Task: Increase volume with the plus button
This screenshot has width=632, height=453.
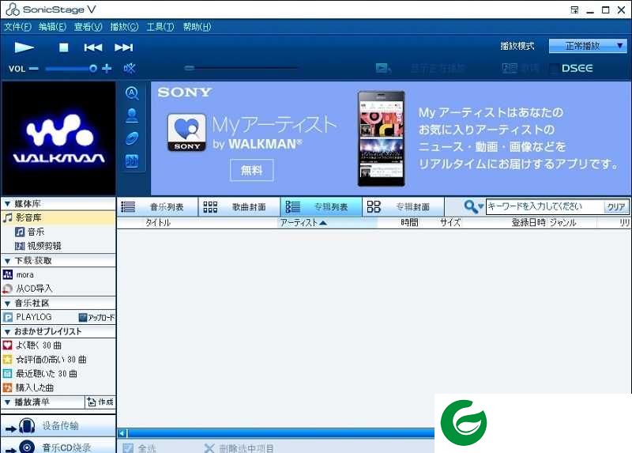Action: click(107, 69)
